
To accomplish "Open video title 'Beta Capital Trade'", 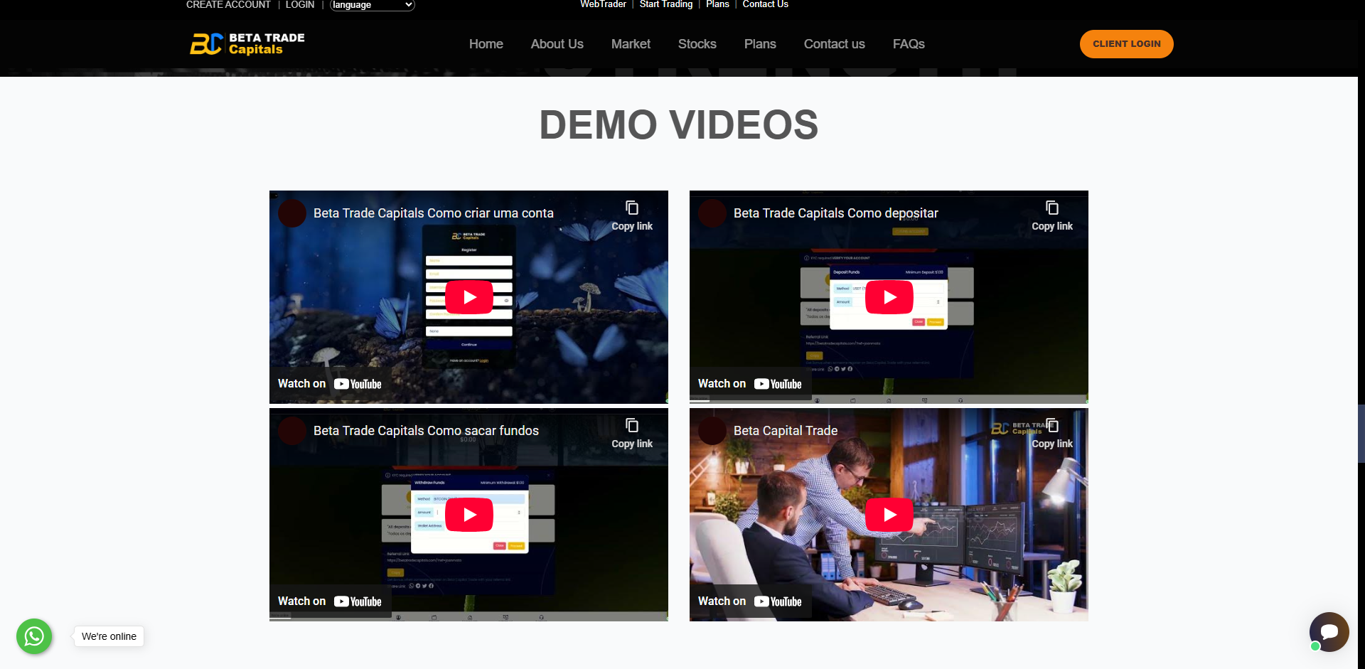I will [786, 431].
